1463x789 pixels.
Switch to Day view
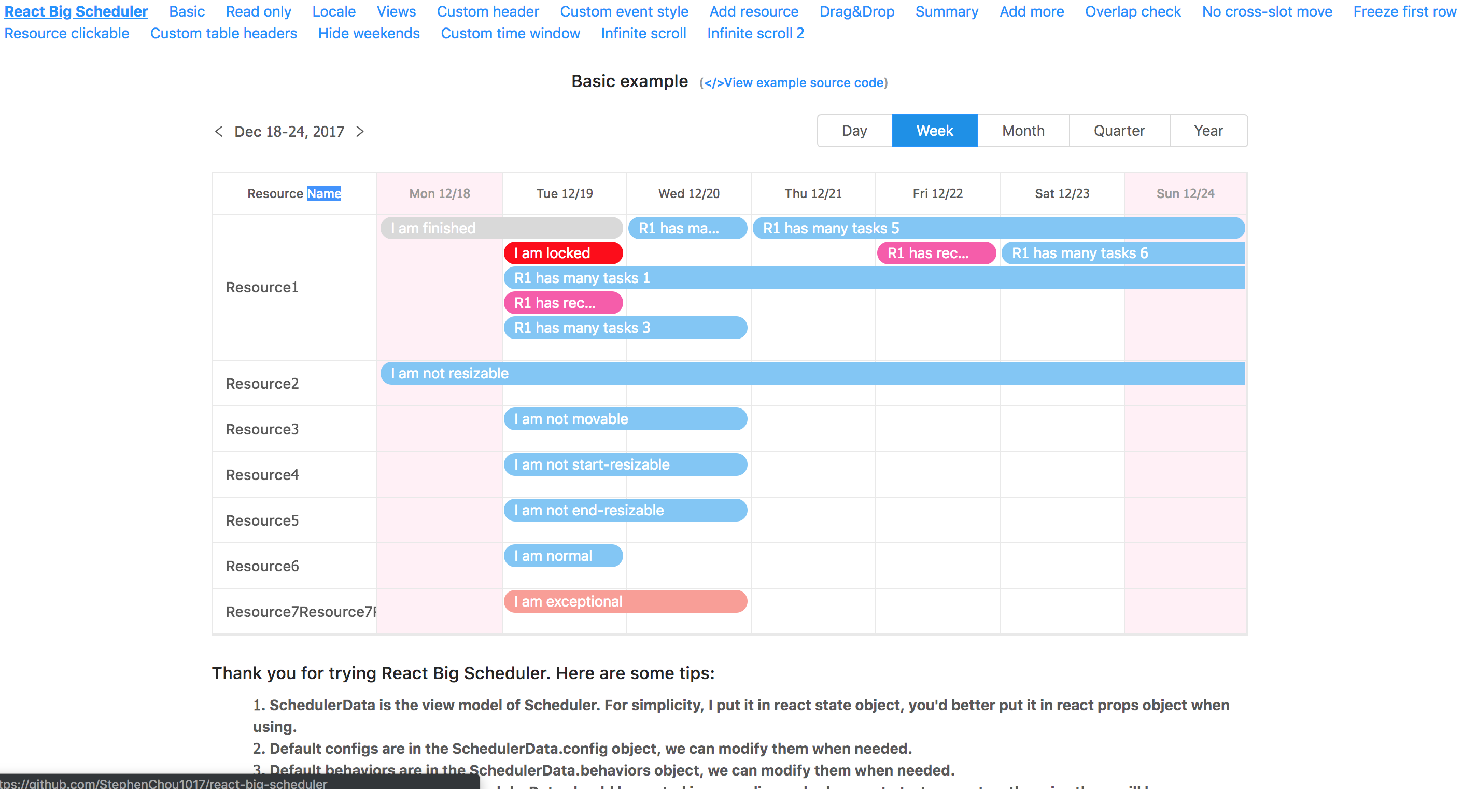pos(854,130)
